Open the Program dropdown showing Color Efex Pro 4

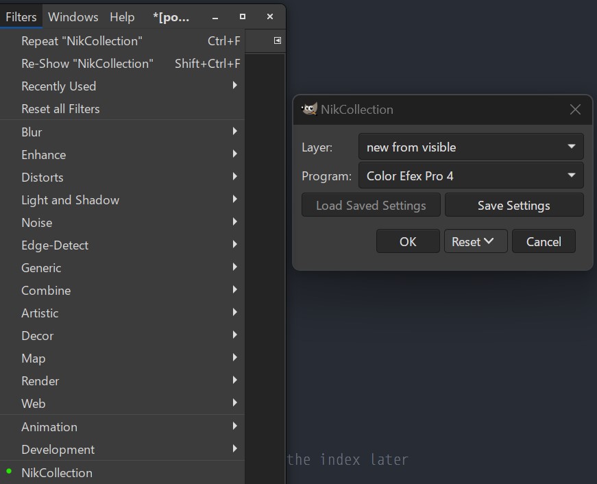coord(470,176)
